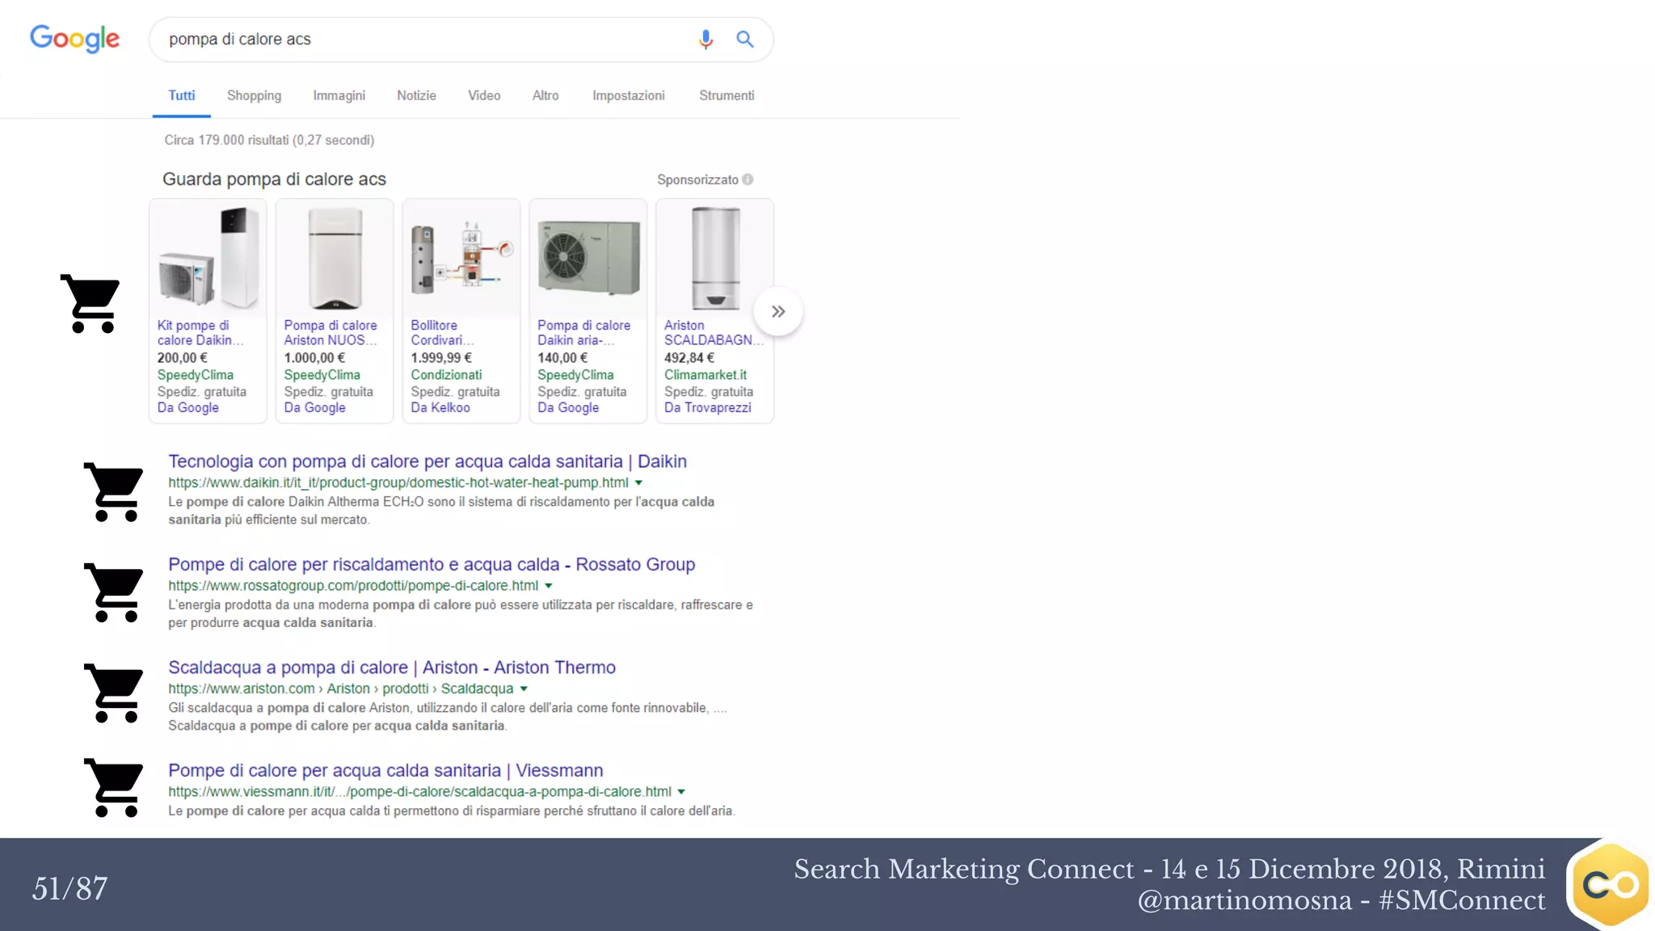Open the Ariston SCALDABAGN product image

coord(715,258)
